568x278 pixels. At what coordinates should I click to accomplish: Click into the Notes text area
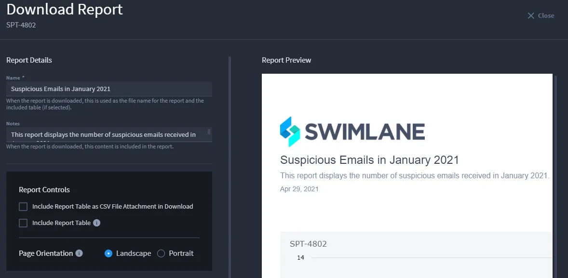(109, 134)
